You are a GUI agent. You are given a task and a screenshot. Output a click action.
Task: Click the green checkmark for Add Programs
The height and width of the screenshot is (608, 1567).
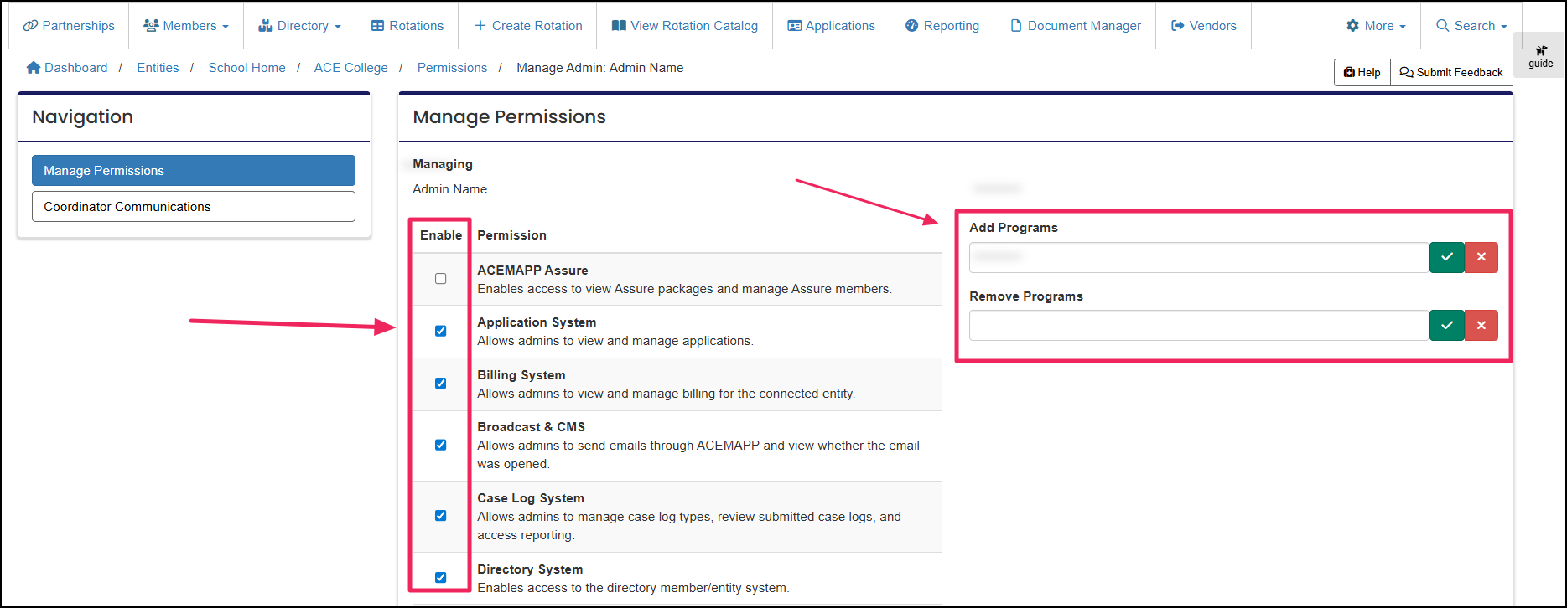tap(1446, 257)
